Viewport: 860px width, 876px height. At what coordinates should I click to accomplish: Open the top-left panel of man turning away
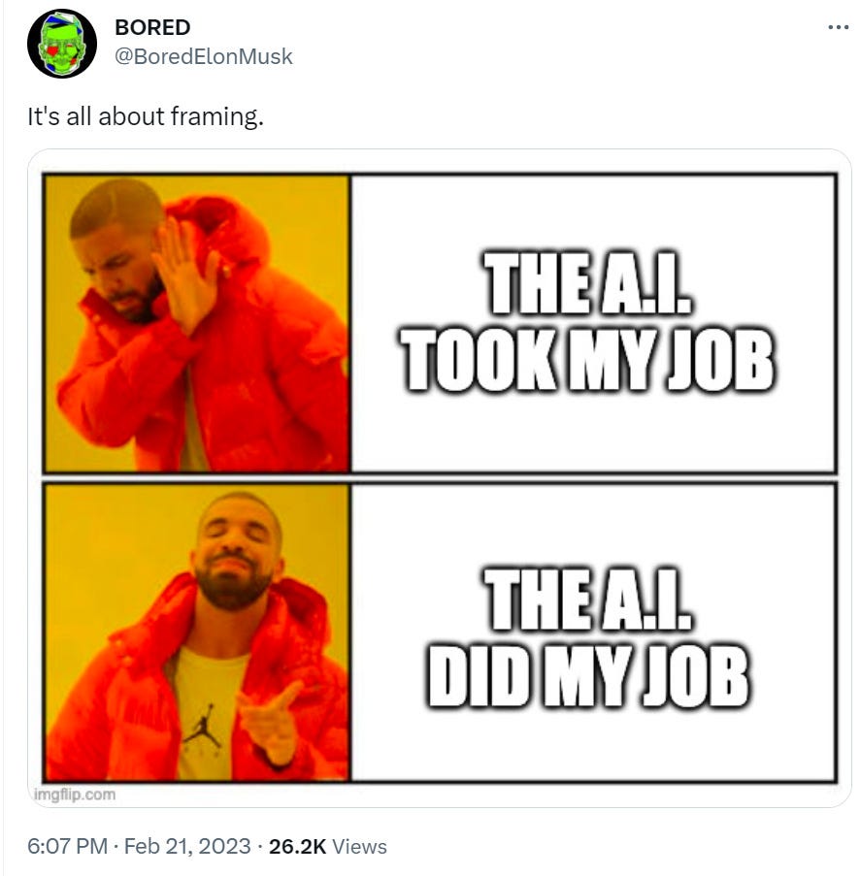[x=197, y=323]
